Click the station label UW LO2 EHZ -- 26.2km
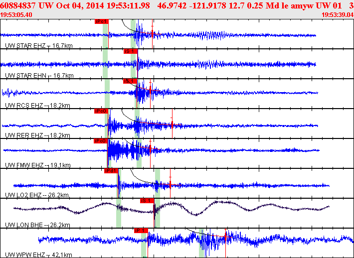Screen dimensions: 354x258 pyautogui.click(x=37, y=195)
